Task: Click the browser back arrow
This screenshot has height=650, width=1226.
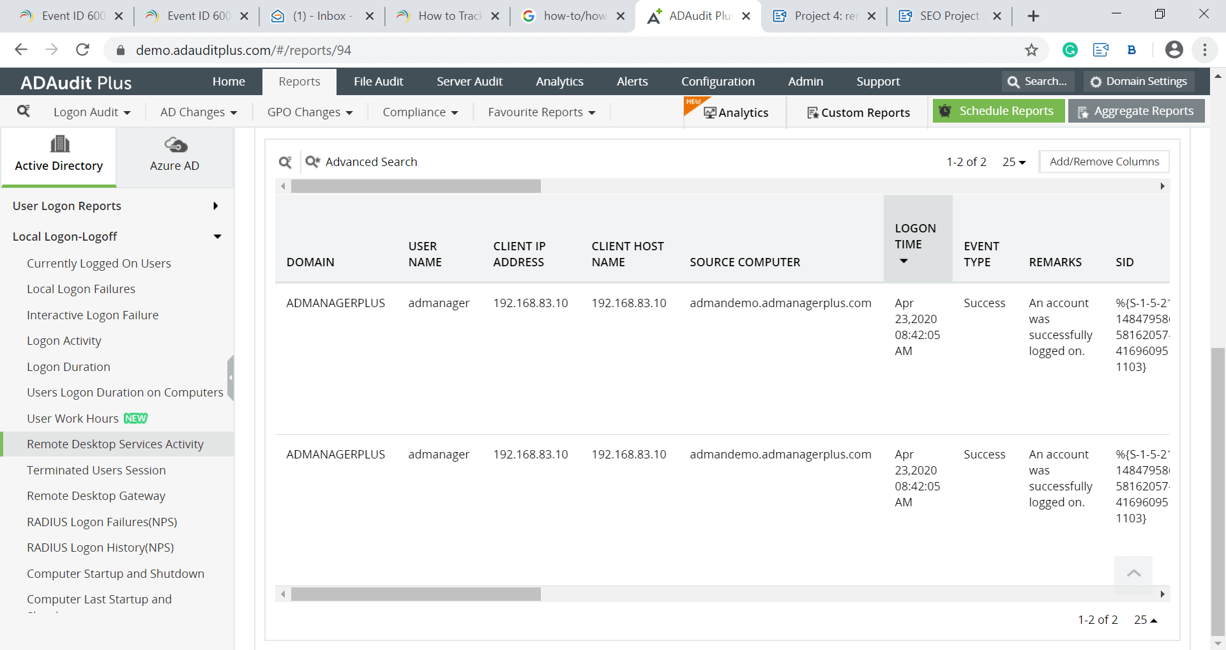Action: [x=21, y=50]
